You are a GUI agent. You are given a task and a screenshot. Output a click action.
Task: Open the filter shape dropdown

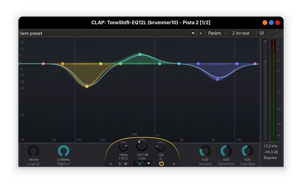point(142,164)
